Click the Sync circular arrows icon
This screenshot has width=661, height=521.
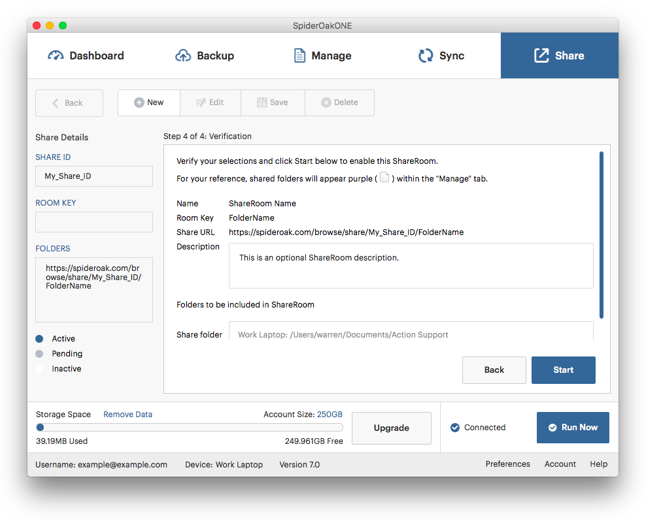click(x=426, y=55)
